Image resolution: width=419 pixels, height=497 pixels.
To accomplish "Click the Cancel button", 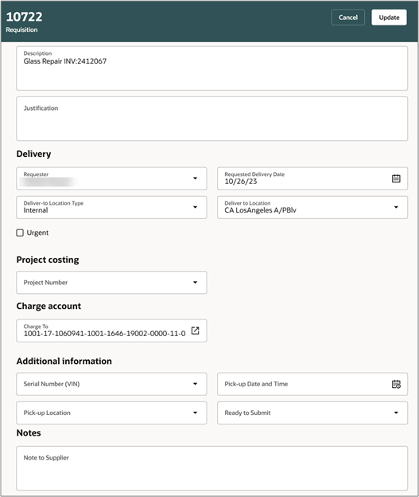I will coord(347,18).
